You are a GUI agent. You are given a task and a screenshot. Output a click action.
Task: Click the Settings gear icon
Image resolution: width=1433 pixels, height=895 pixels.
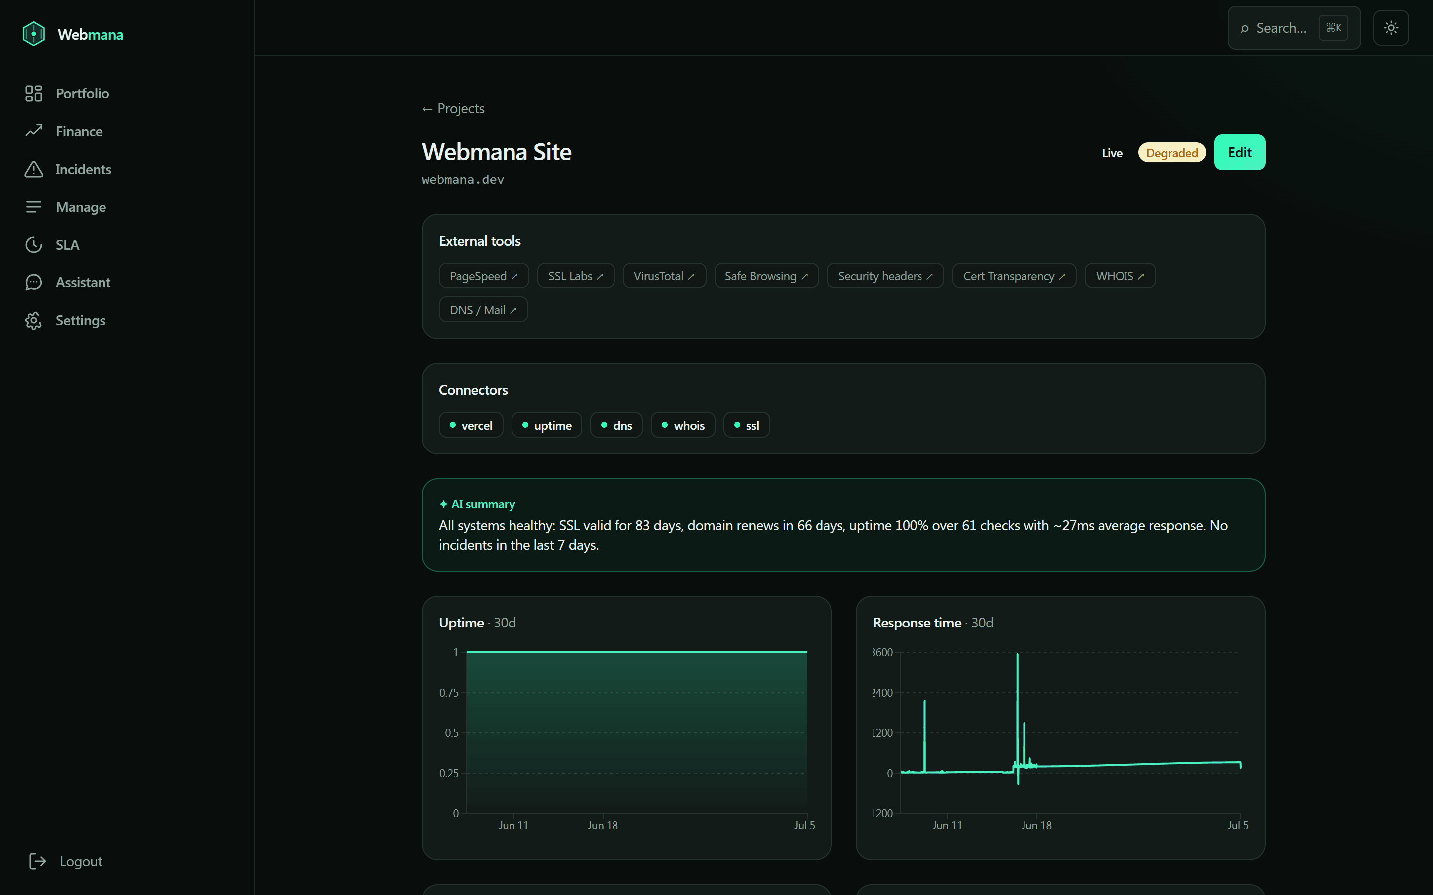point(34,320)
